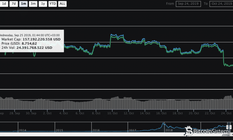Viewport: 233px width, 140px height.
Task: Switch chart to 3m range
Action: [x=33, y=4]
